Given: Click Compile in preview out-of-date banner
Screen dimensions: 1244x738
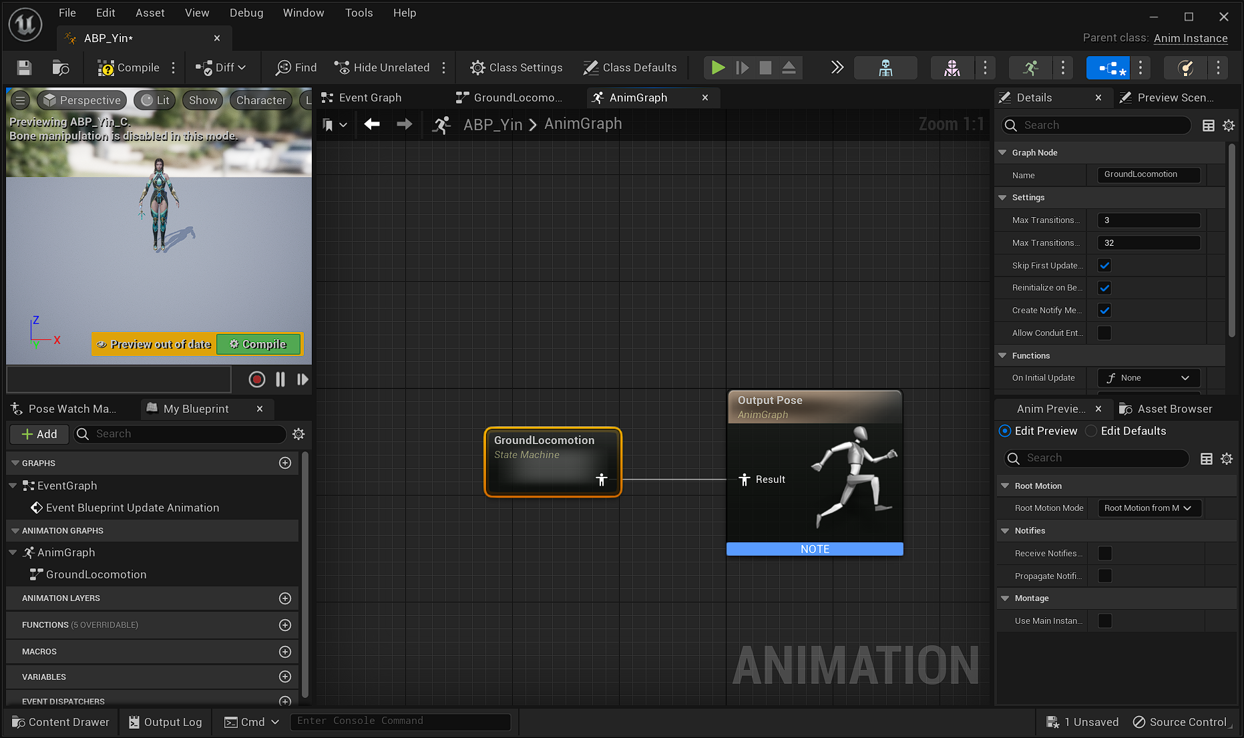Looking at the screenshot, I should (x=258, y=344).
